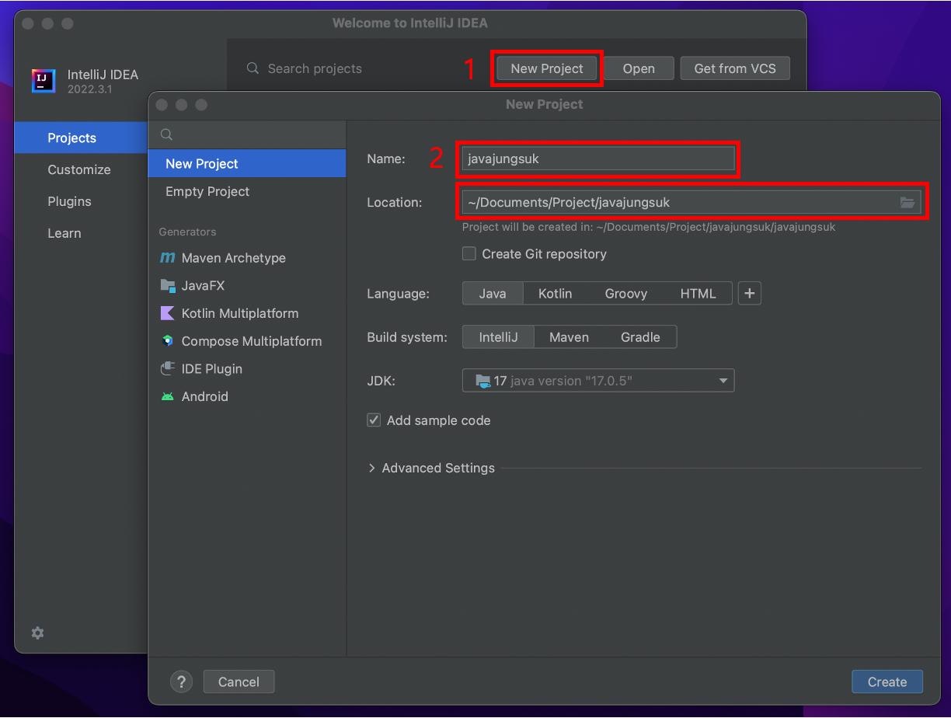Click 'Project will be created in' hint text
The height and width of the screenshot is (718, 951).
(649, 228)
